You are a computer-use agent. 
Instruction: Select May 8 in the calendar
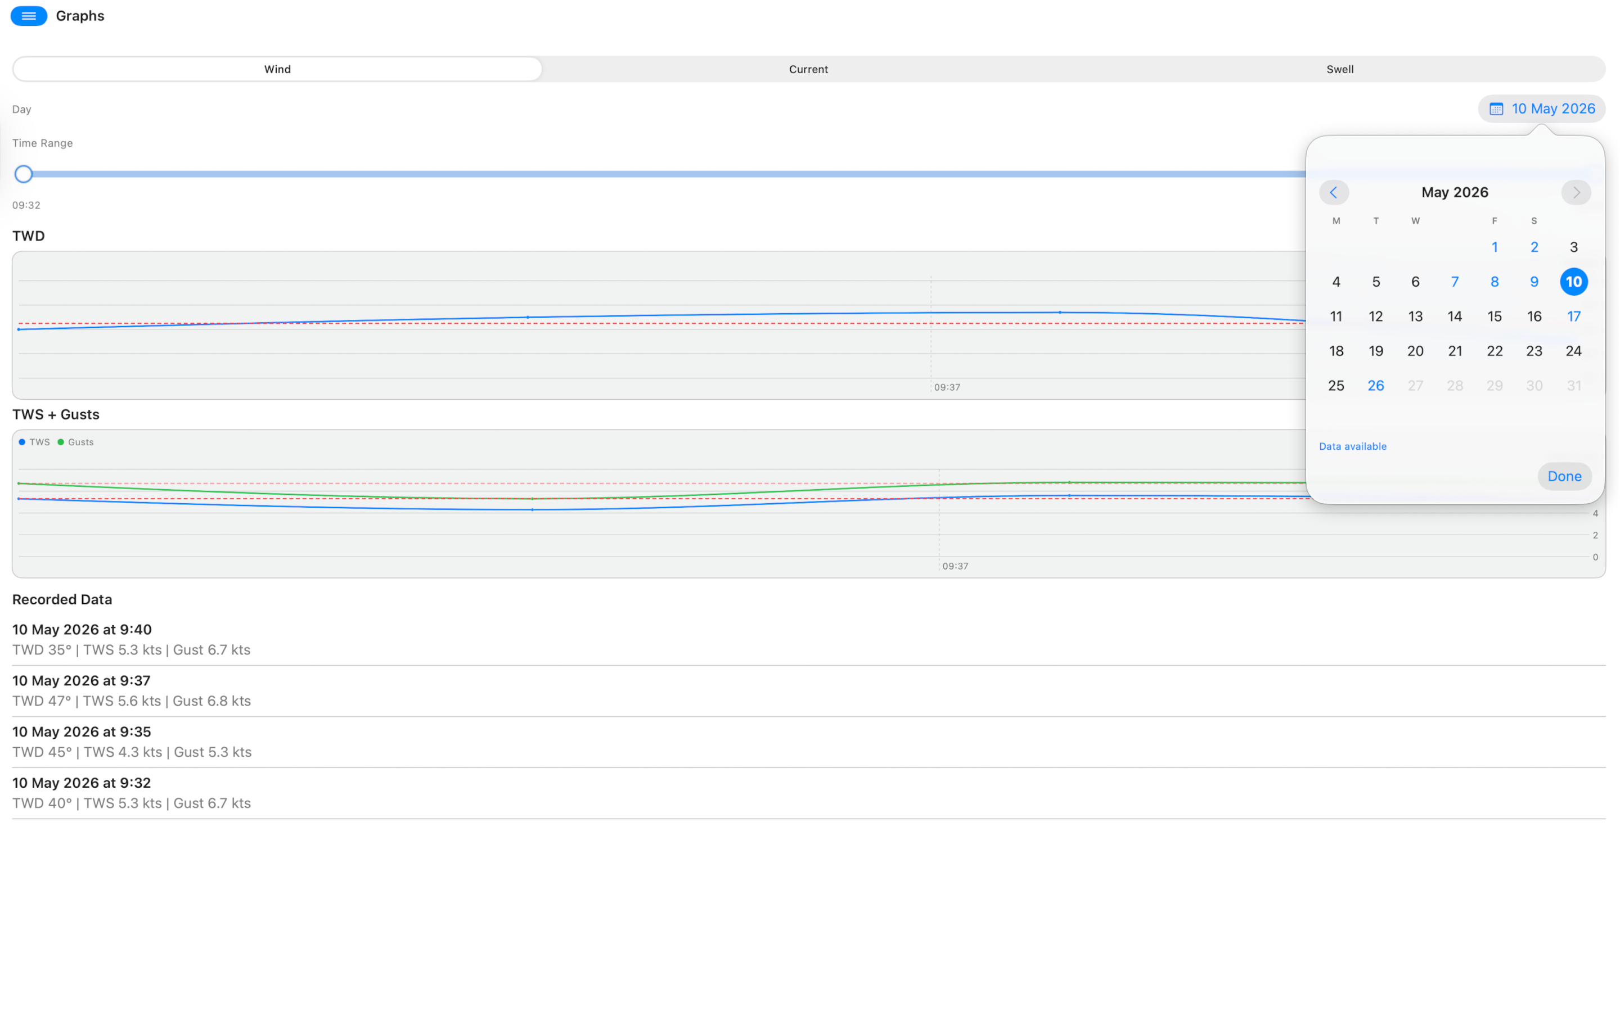click(x=1494, y=282)
